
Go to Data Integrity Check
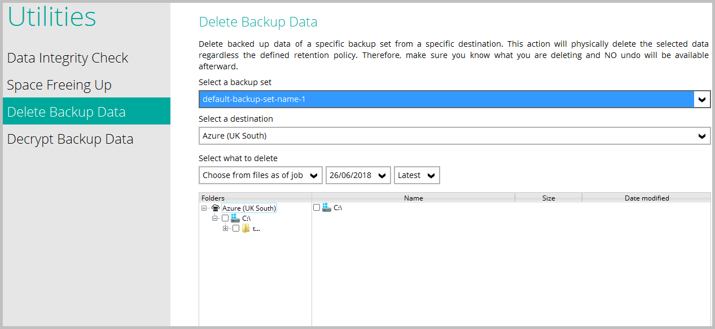(68, 58)
